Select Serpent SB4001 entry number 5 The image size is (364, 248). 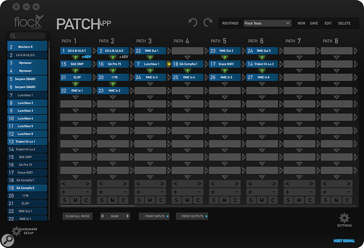(x=27, y=79)
